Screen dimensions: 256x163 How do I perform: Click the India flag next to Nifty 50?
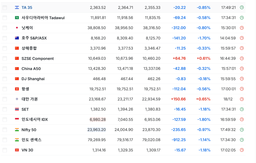(x=17, y=130)
